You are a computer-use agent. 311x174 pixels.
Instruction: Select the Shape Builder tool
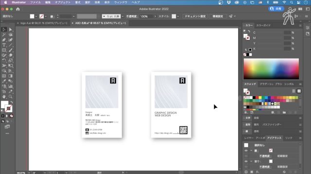click(4, 71)
